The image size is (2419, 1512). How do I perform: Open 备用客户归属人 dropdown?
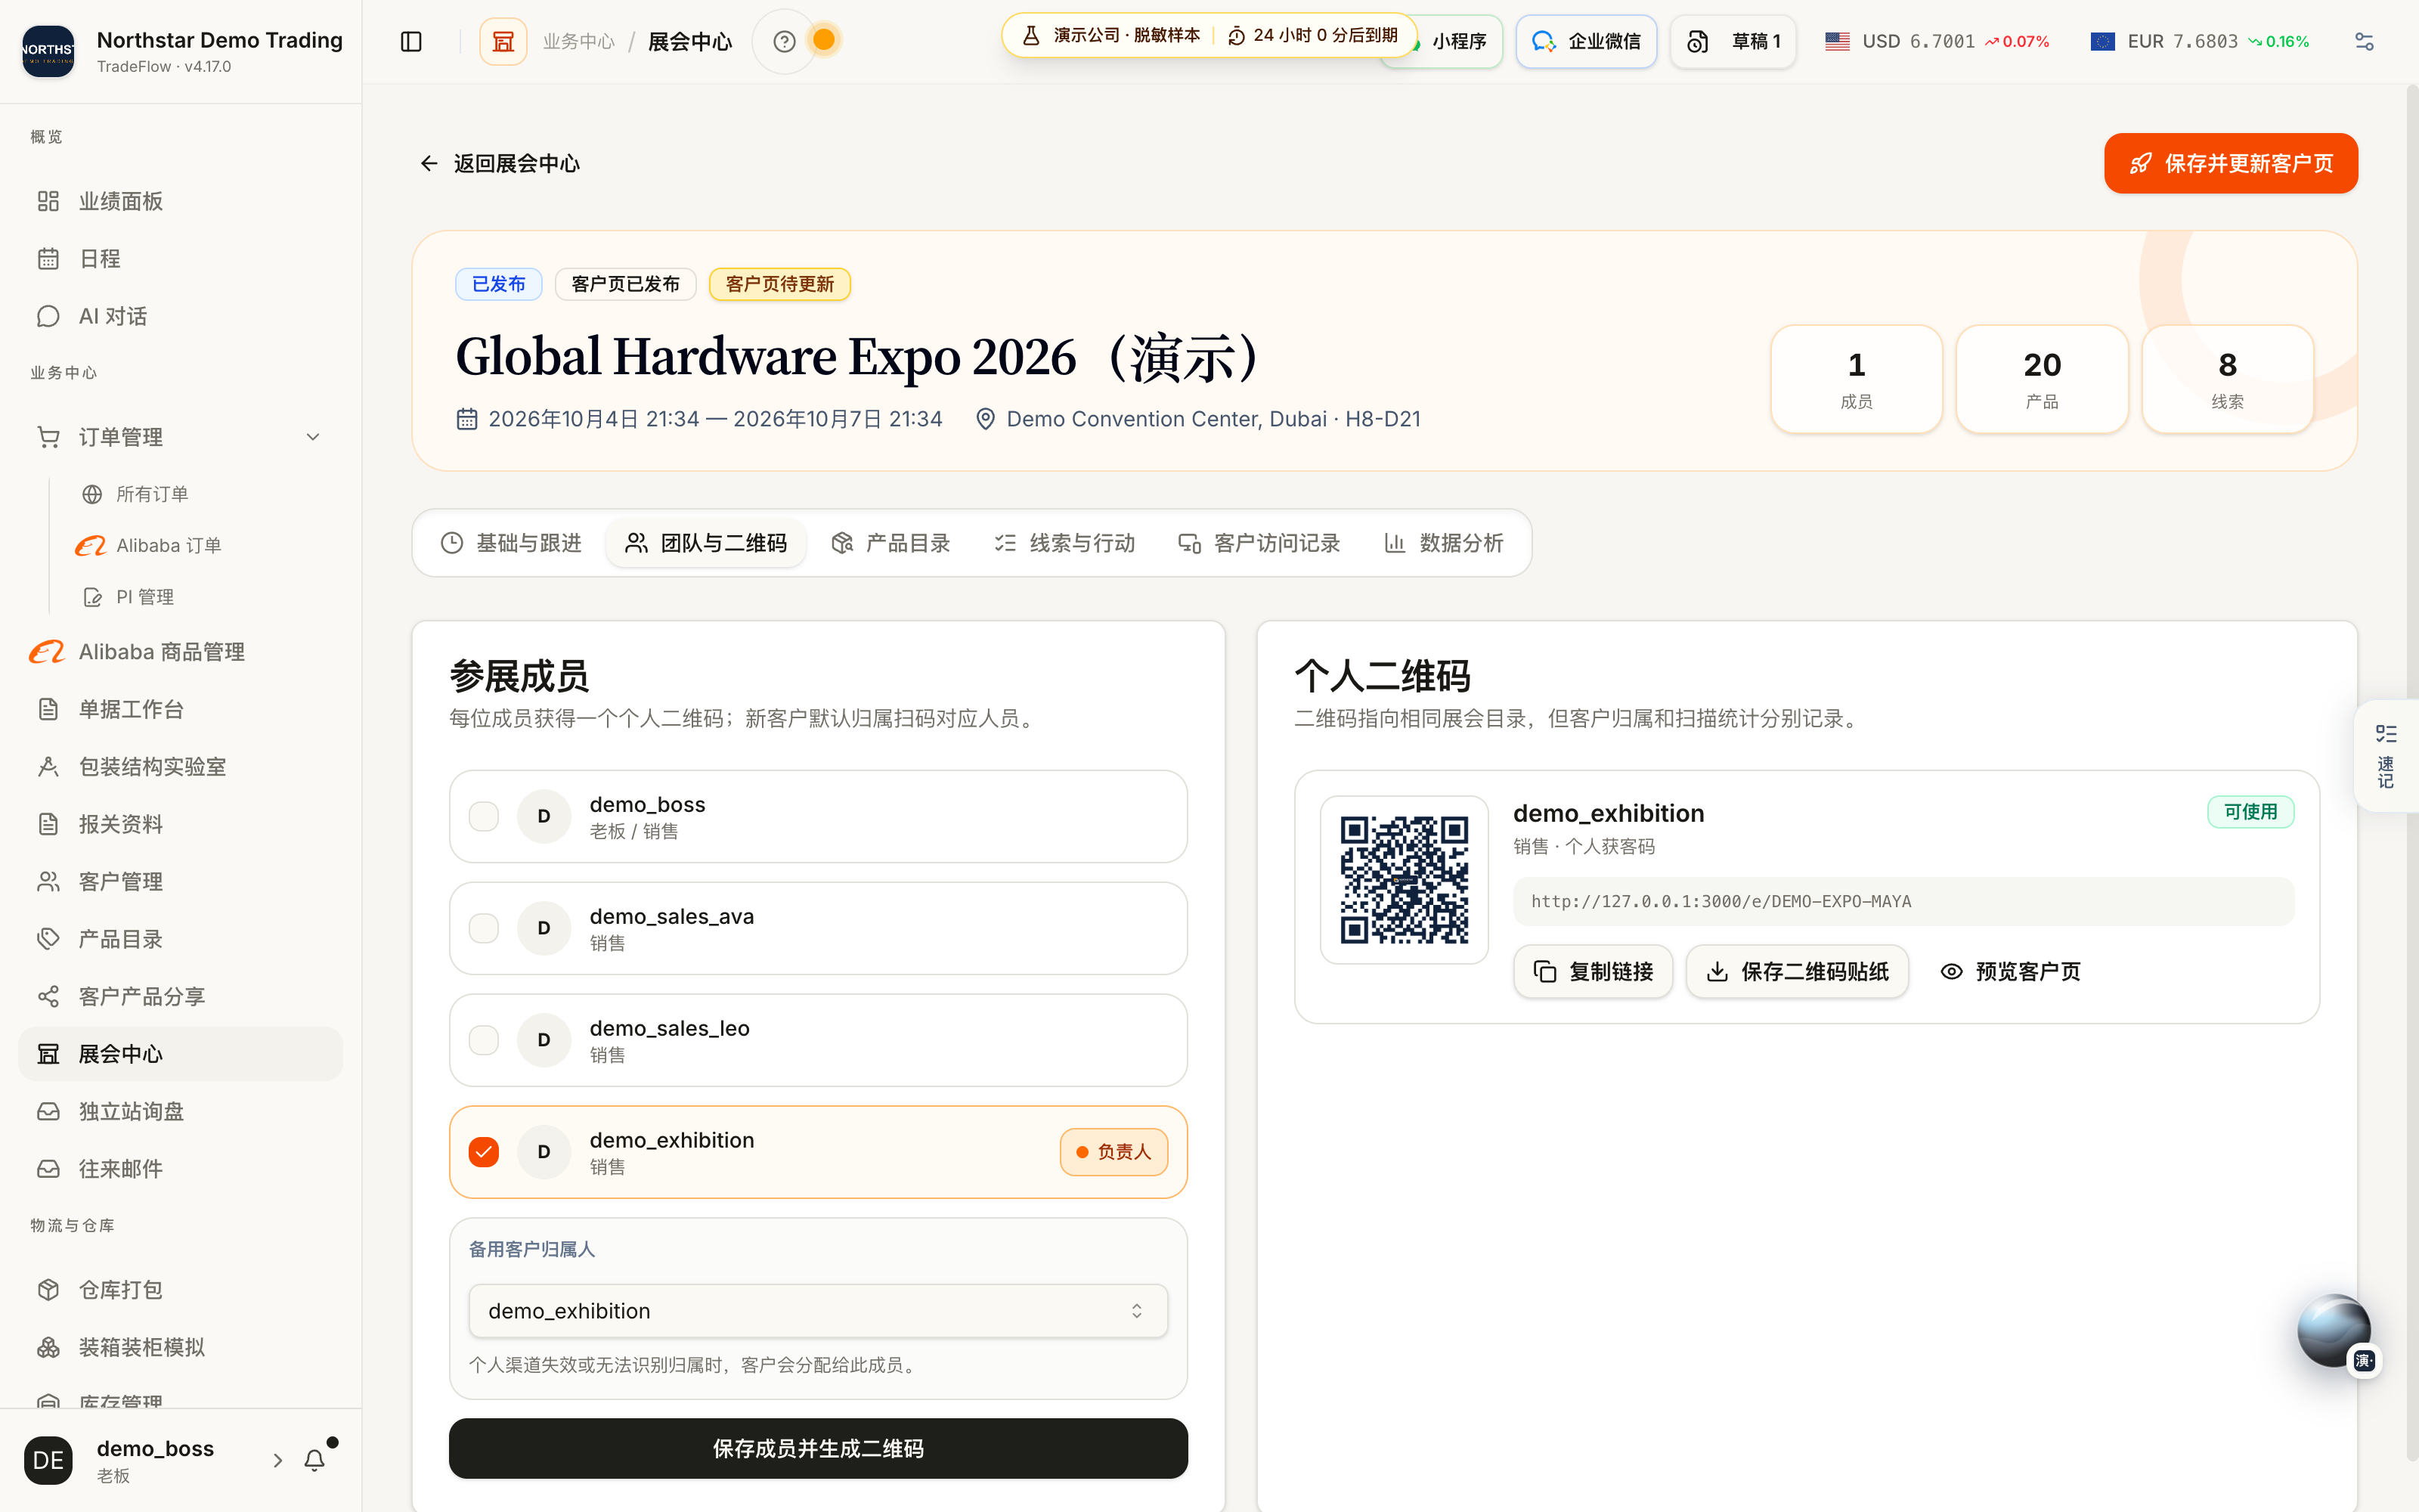[x=818, y=1311]
